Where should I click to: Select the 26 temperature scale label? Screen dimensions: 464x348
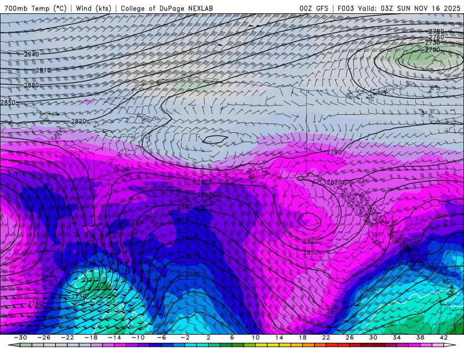[350, 338]
